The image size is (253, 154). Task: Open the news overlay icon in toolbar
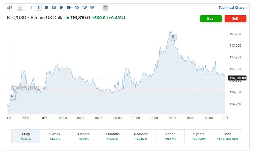coord(105,8)
